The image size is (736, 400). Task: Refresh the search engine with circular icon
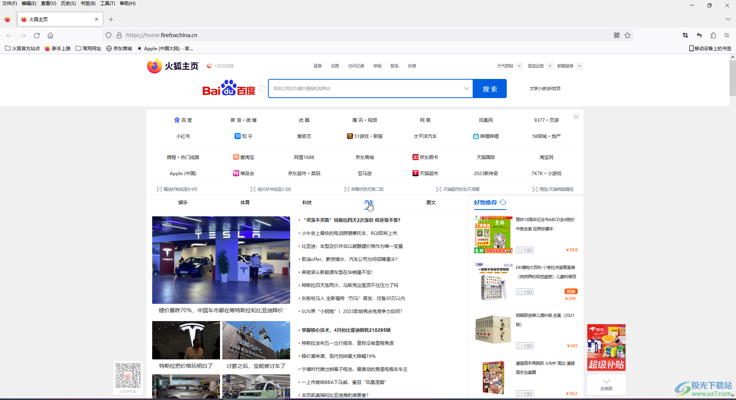pyautogui.click(x=262, y=89)
